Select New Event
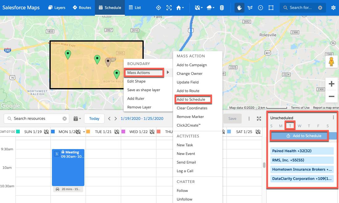Screen dimensions: 339x203 tap(186, 154)
